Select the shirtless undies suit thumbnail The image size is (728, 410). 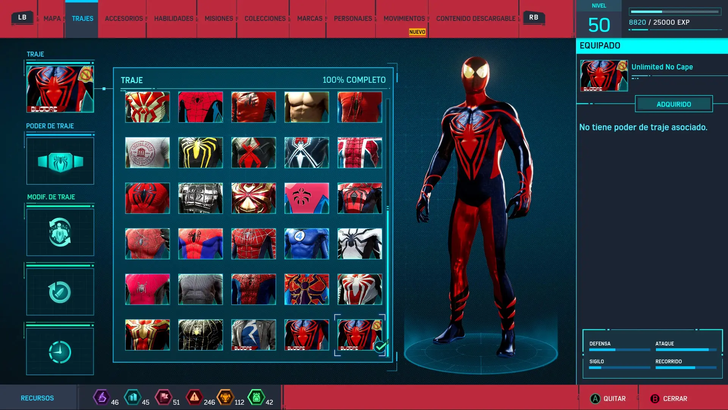[x=307, y=107]
